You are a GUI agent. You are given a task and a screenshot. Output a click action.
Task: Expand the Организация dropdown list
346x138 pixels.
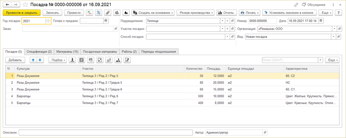[x=334, y=29]
